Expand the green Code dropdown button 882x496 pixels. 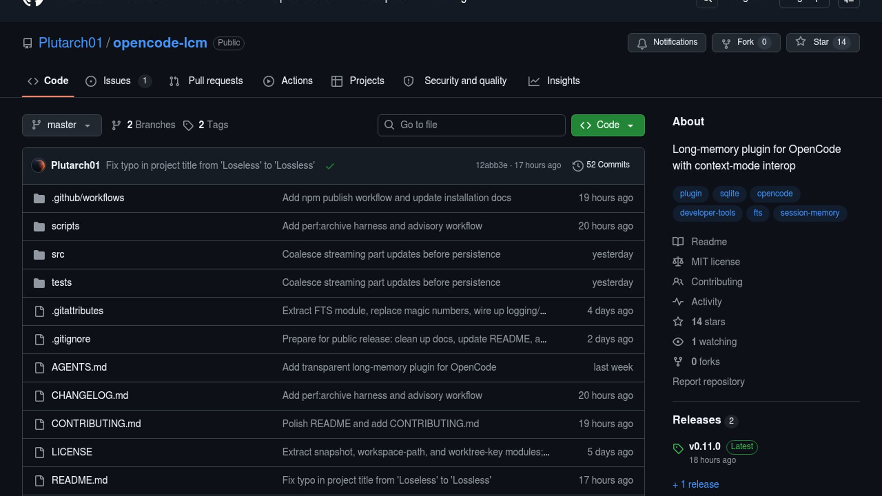point(607,125)
